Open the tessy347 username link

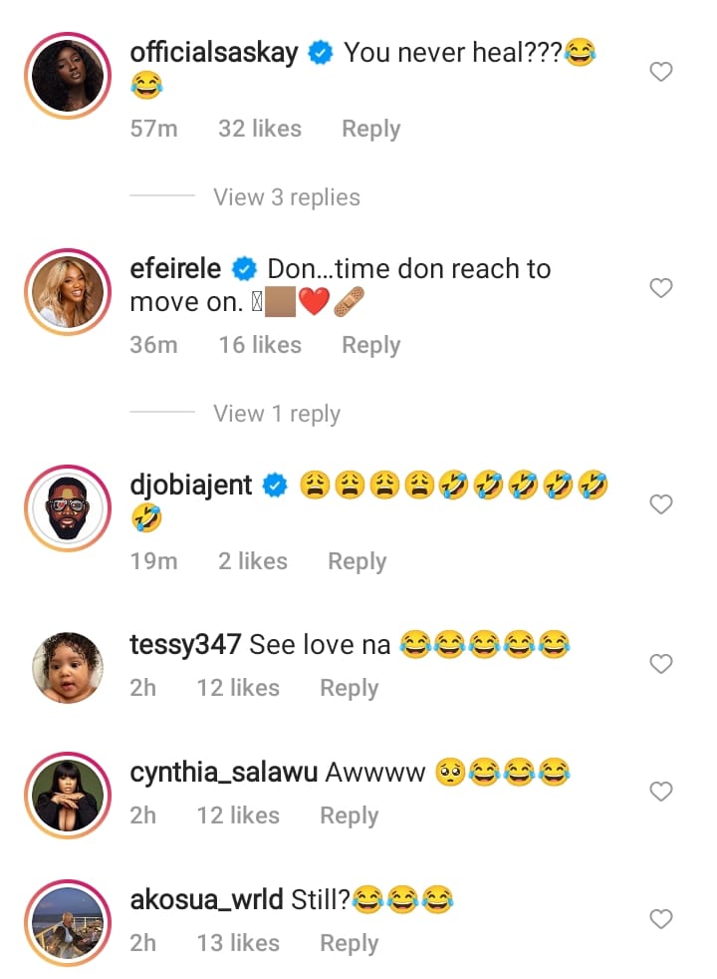tap(185, 645)
